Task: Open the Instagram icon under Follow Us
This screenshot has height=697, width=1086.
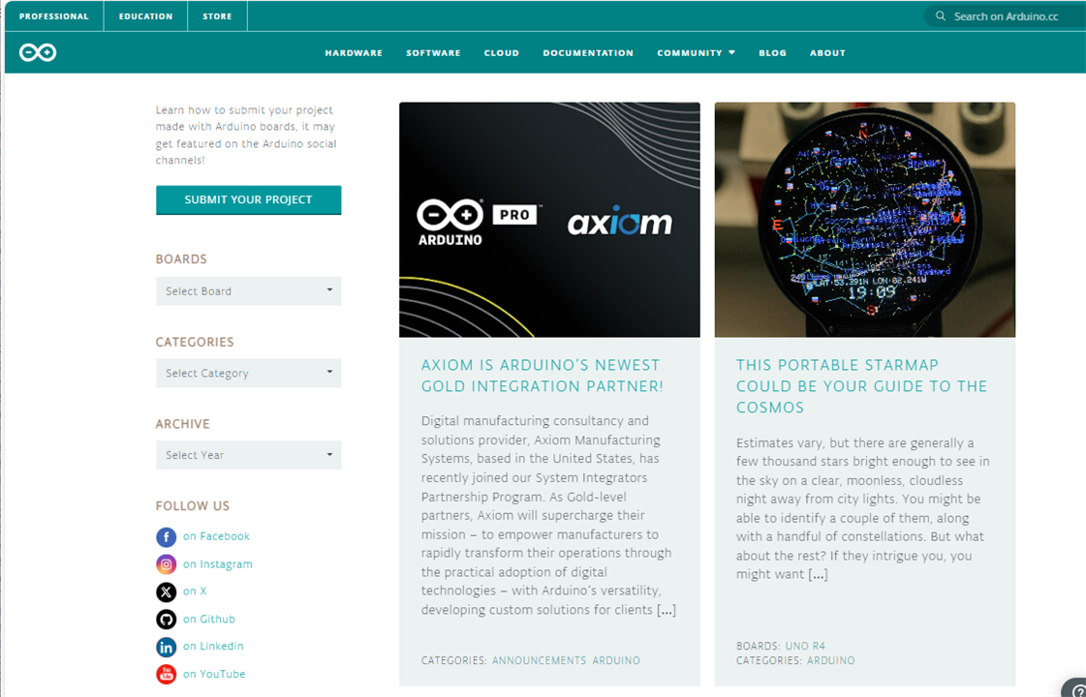Action: point(167,564)
